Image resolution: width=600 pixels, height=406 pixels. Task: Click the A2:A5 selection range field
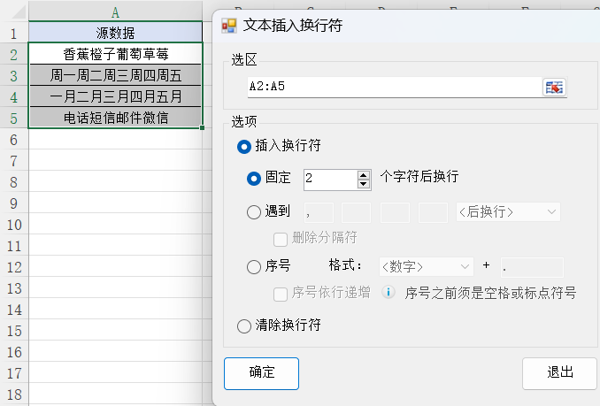395,88
